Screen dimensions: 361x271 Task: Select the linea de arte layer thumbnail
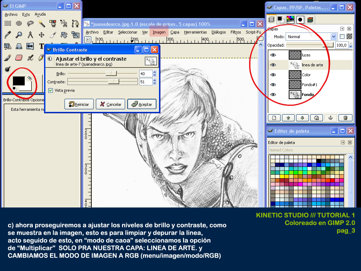(295, 65)
